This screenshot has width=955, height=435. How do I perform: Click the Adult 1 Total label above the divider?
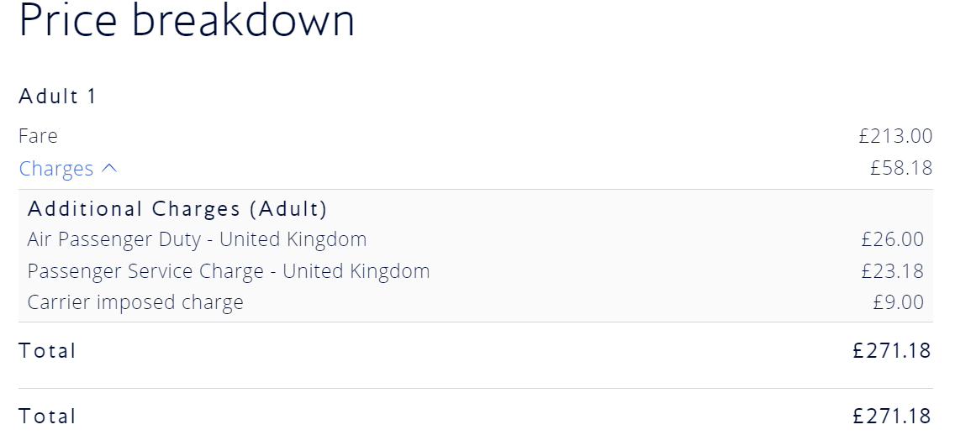pos(47,351)
